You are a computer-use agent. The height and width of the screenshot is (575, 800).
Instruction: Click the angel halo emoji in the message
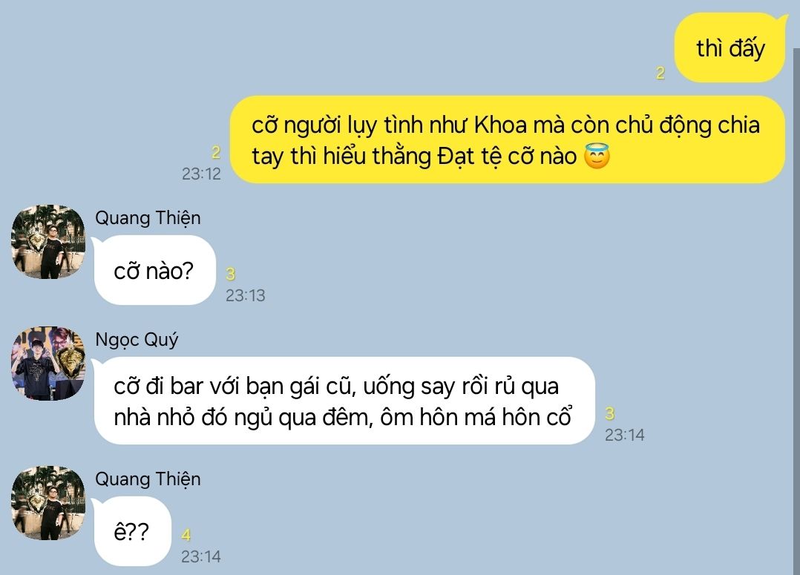tap(597, 156)
